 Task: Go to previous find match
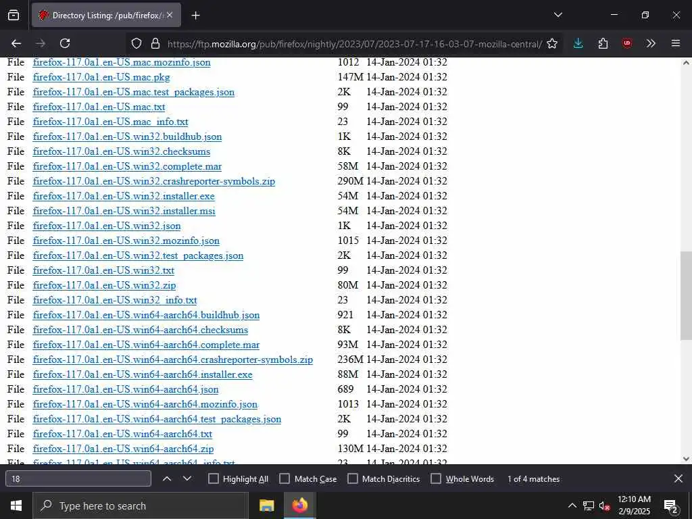pyautogui.click(x=167, y=478)
